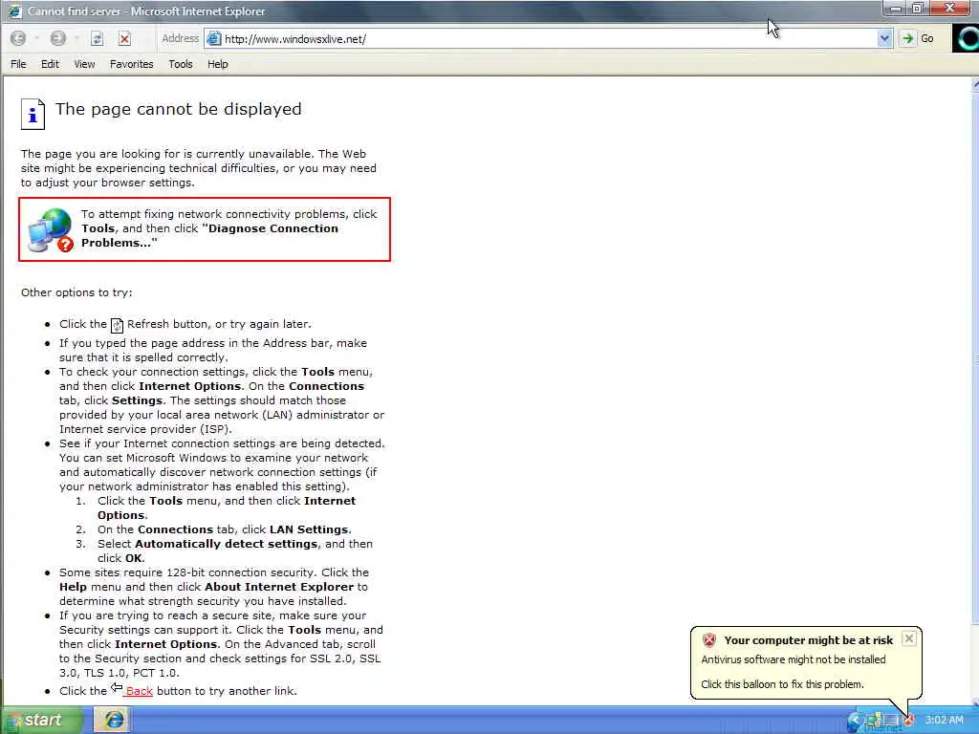The width and height of the screenshot is (979, 734).
Task: Click the Refresh toolbar icon
Action: pyautogui.click(x=97, y=38)
